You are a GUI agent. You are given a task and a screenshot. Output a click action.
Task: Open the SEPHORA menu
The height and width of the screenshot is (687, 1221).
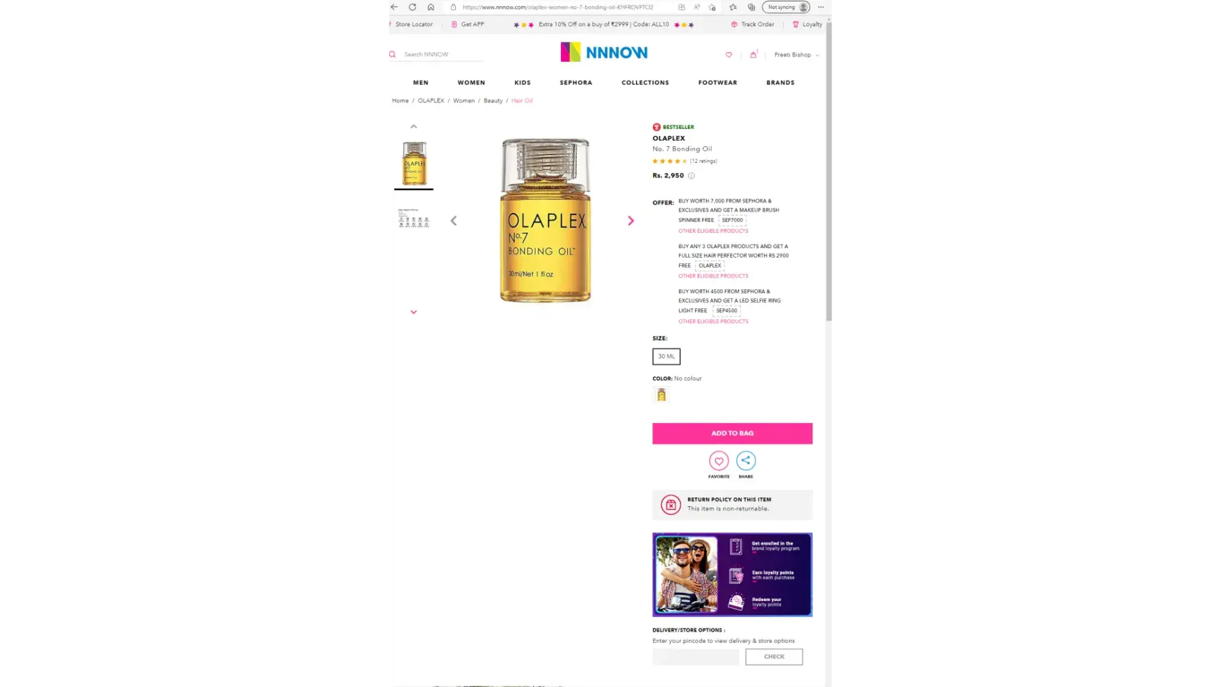(x=575, y=82)
